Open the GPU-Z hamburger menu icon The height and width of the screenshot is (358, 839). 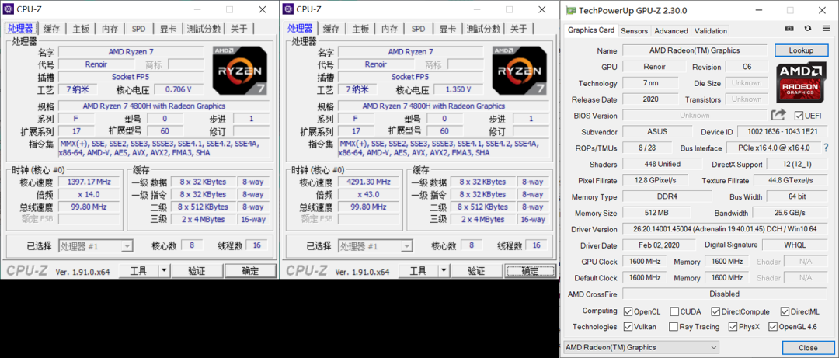pyautogui.click(x=826, y=29)
